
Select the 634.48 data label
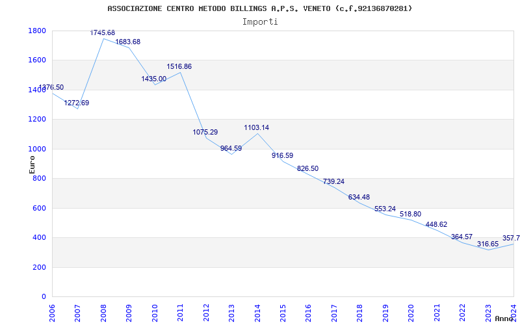[359, 198]
